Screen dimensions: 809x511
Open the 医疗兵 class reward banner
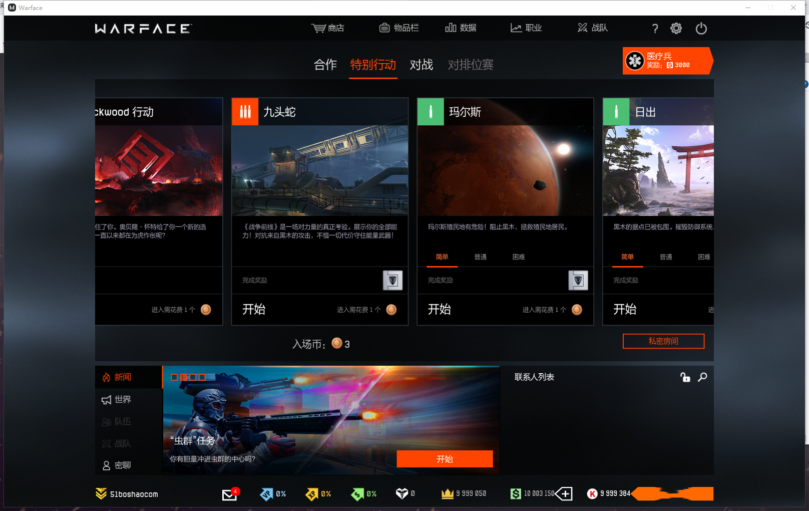pyautogui.click(x=666, y=61)
